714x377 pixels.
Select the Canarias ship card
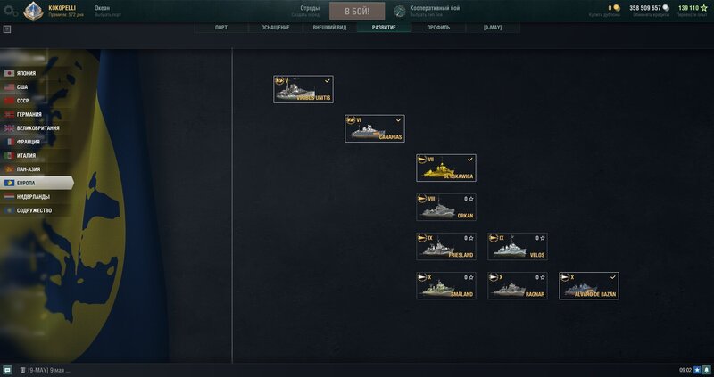pyautogui.click(x=375, y=128)
